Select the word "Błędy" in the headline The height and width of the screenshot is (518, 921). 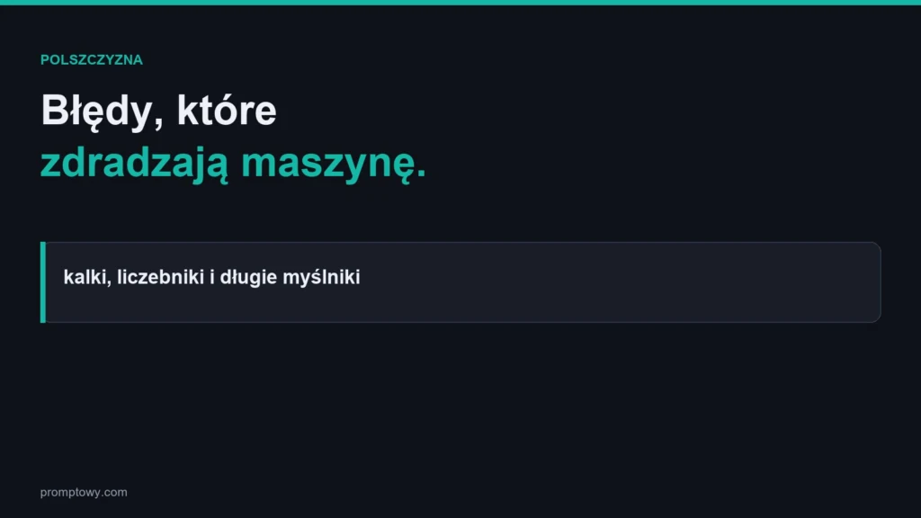(96, 112)
